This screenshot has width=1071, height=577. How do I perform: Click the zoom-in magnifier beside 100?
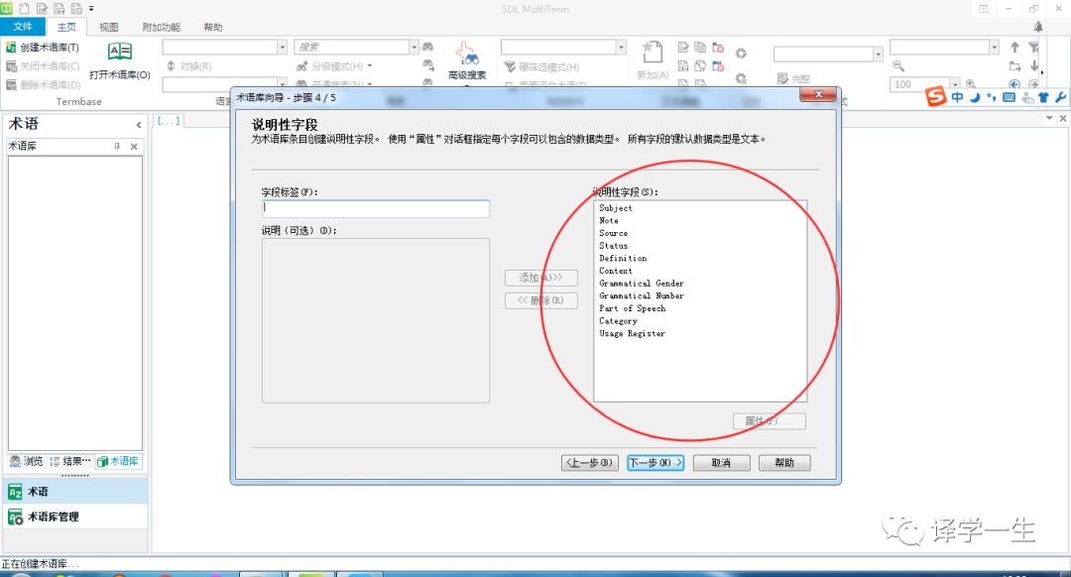pos(971,84)
